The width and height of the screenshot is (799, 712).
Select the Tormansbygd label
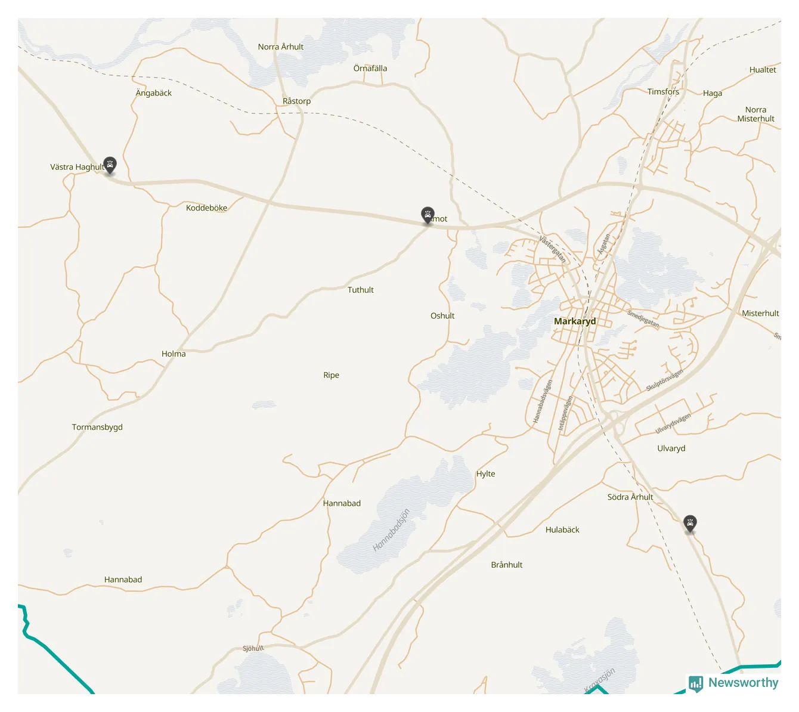pos(97,428)
